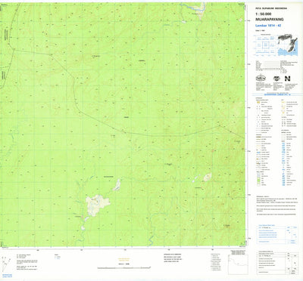Click the leftmost oval agency emblem

(261, 79)
